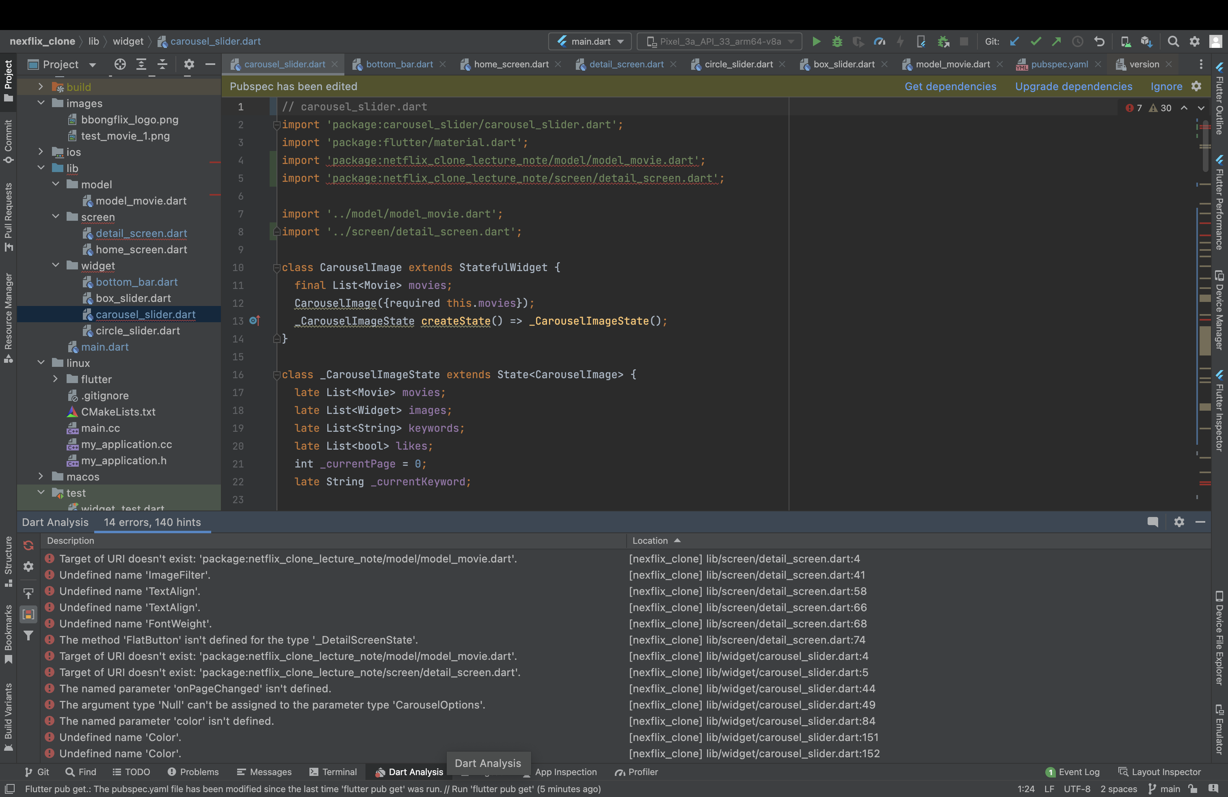Click the green Run app button
Image resolution: width=1228 pixels, height=797 pixels.
point(816,41)
